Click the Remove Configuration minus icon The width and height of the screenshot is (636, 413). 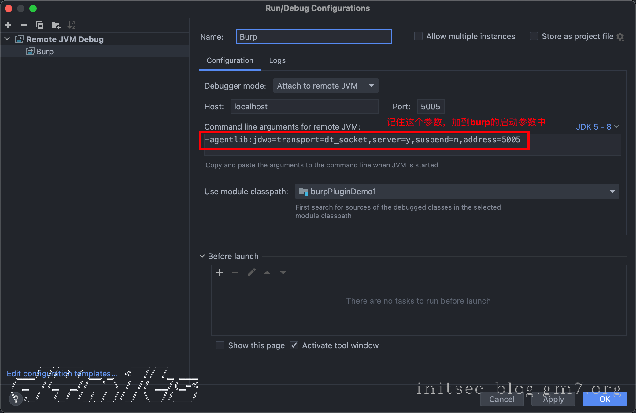click(x=24, y=25)
